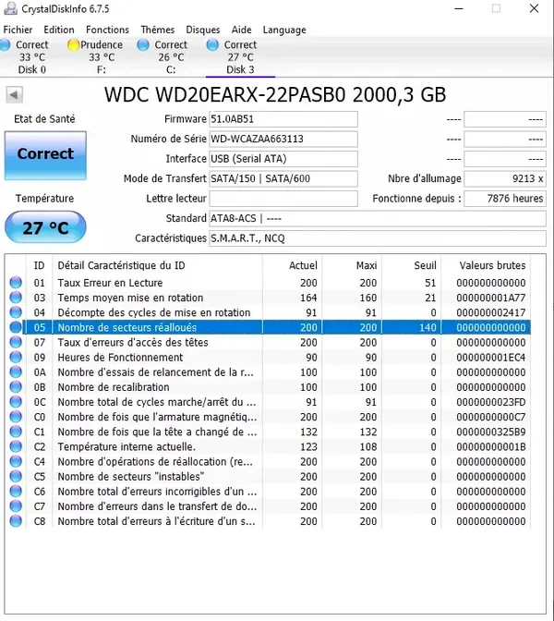Screen dimensions: 554x621
Task: Click status orb of row 04 Décompte des cycles
Action: [x=16, y=312]
